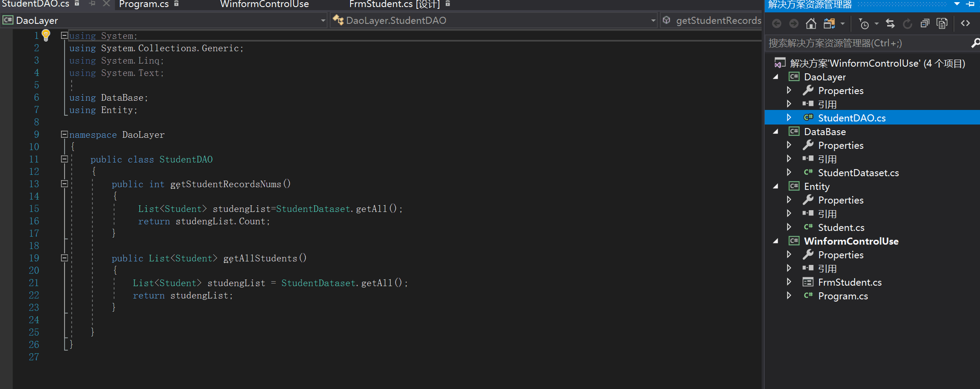The width and height of the screenshot is (980, 389).
Task: Click the lightbulb quick actions icon on line 1
Action: pyautogui.click(x=46, y=35)
